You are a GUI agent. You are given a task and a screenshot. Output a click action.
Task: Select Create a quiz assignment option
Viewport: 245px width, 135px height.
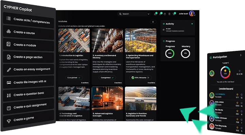[x=29, y=106]
